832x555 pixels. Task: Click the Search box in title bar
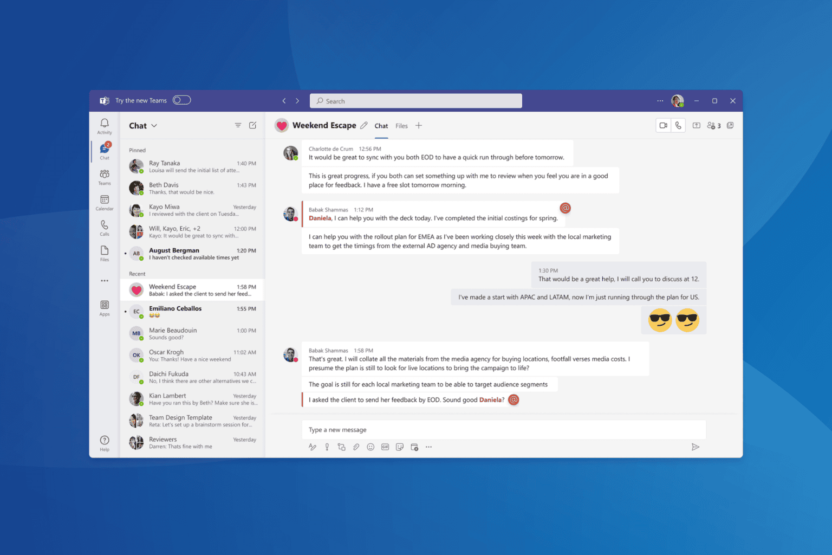(x=416, y=101)
